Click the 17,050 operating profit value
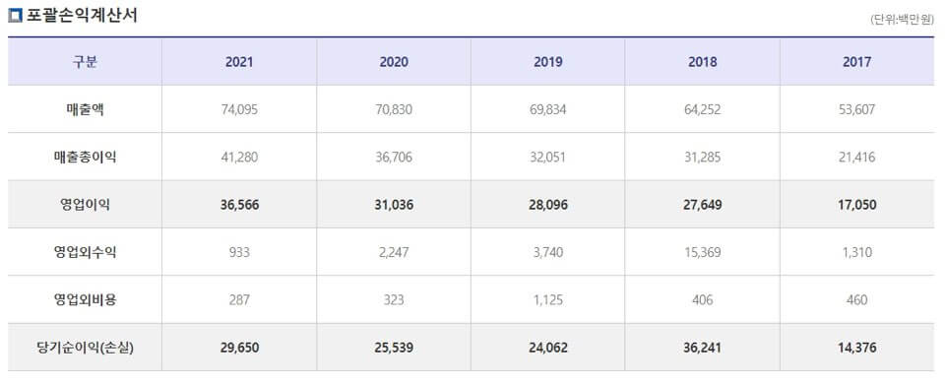The width and height of the screenshot is (945, 386). [x=857, y=205]
